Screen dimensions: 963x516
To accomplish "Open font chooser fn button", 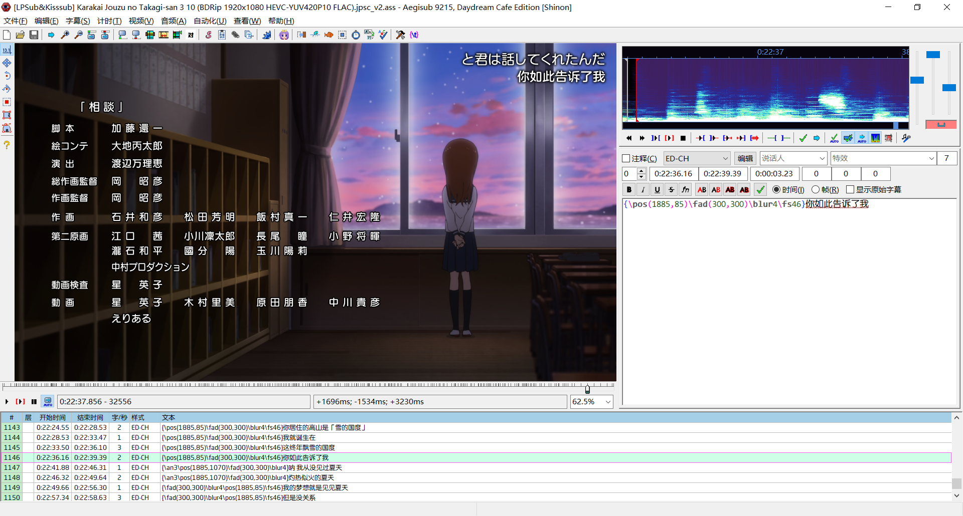I will pyautogui.click(x=686, y=189).
